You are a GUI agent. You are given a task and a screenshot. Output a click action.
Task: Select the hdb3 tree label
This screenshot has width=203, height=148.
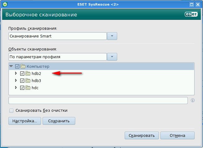(x=36, y=81)
